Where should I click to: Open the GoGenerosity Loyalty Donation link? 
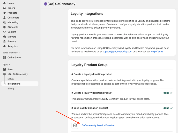pos(98,125)
